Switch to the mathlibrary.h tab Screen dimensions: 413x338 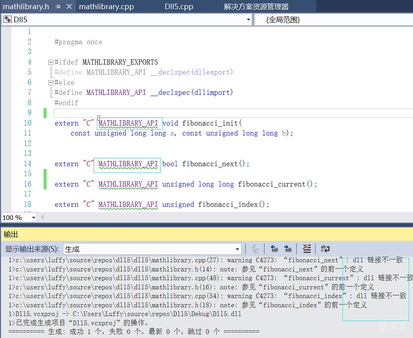tap(26, 7)
